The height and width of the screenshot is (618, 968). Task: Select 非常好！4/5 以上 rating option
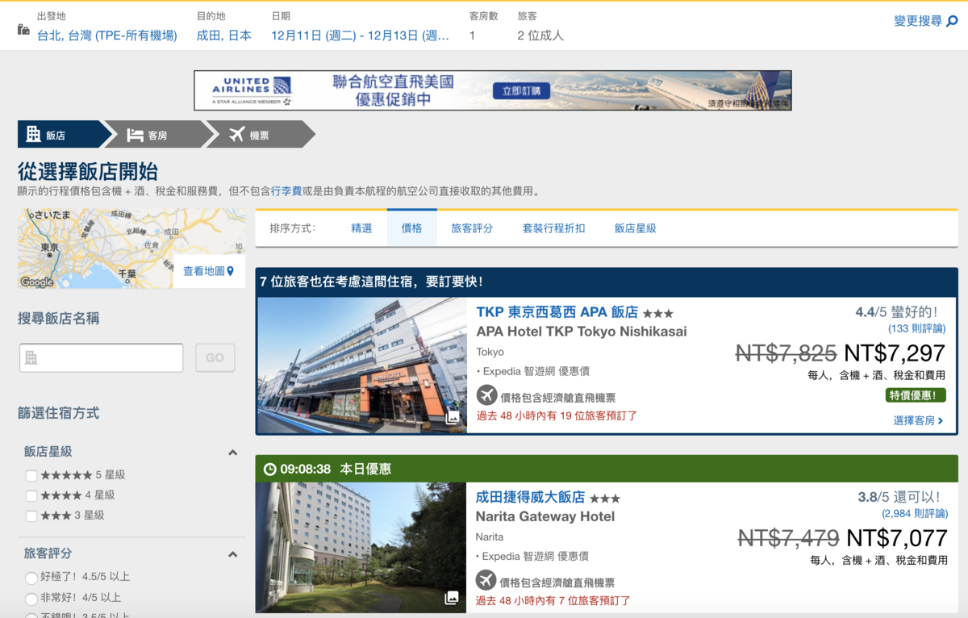[x=31, y=599]
